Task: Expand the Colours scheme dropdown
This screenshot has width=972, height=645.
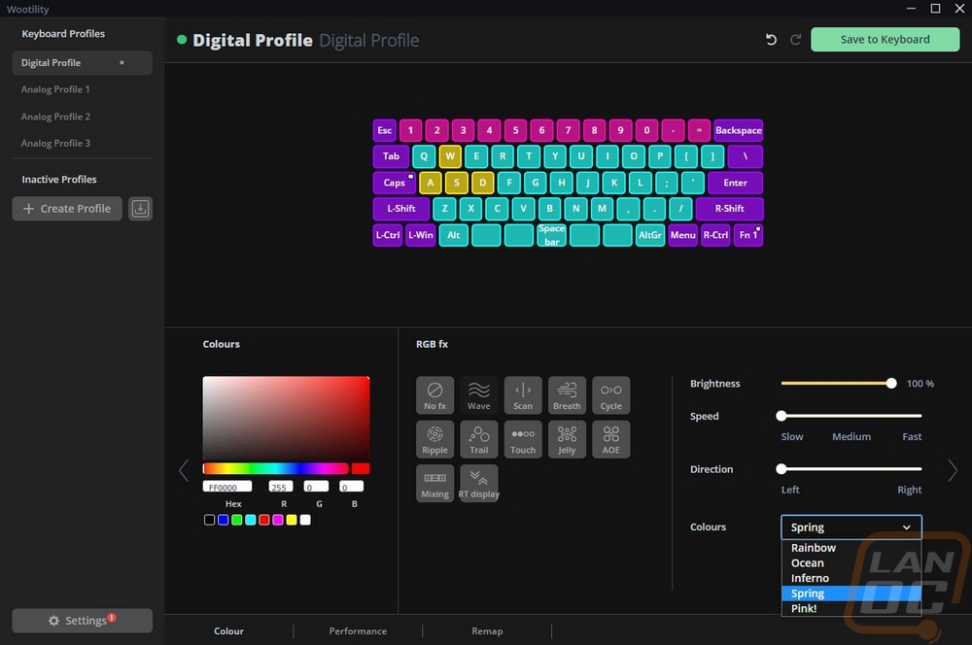Action: 851,527
